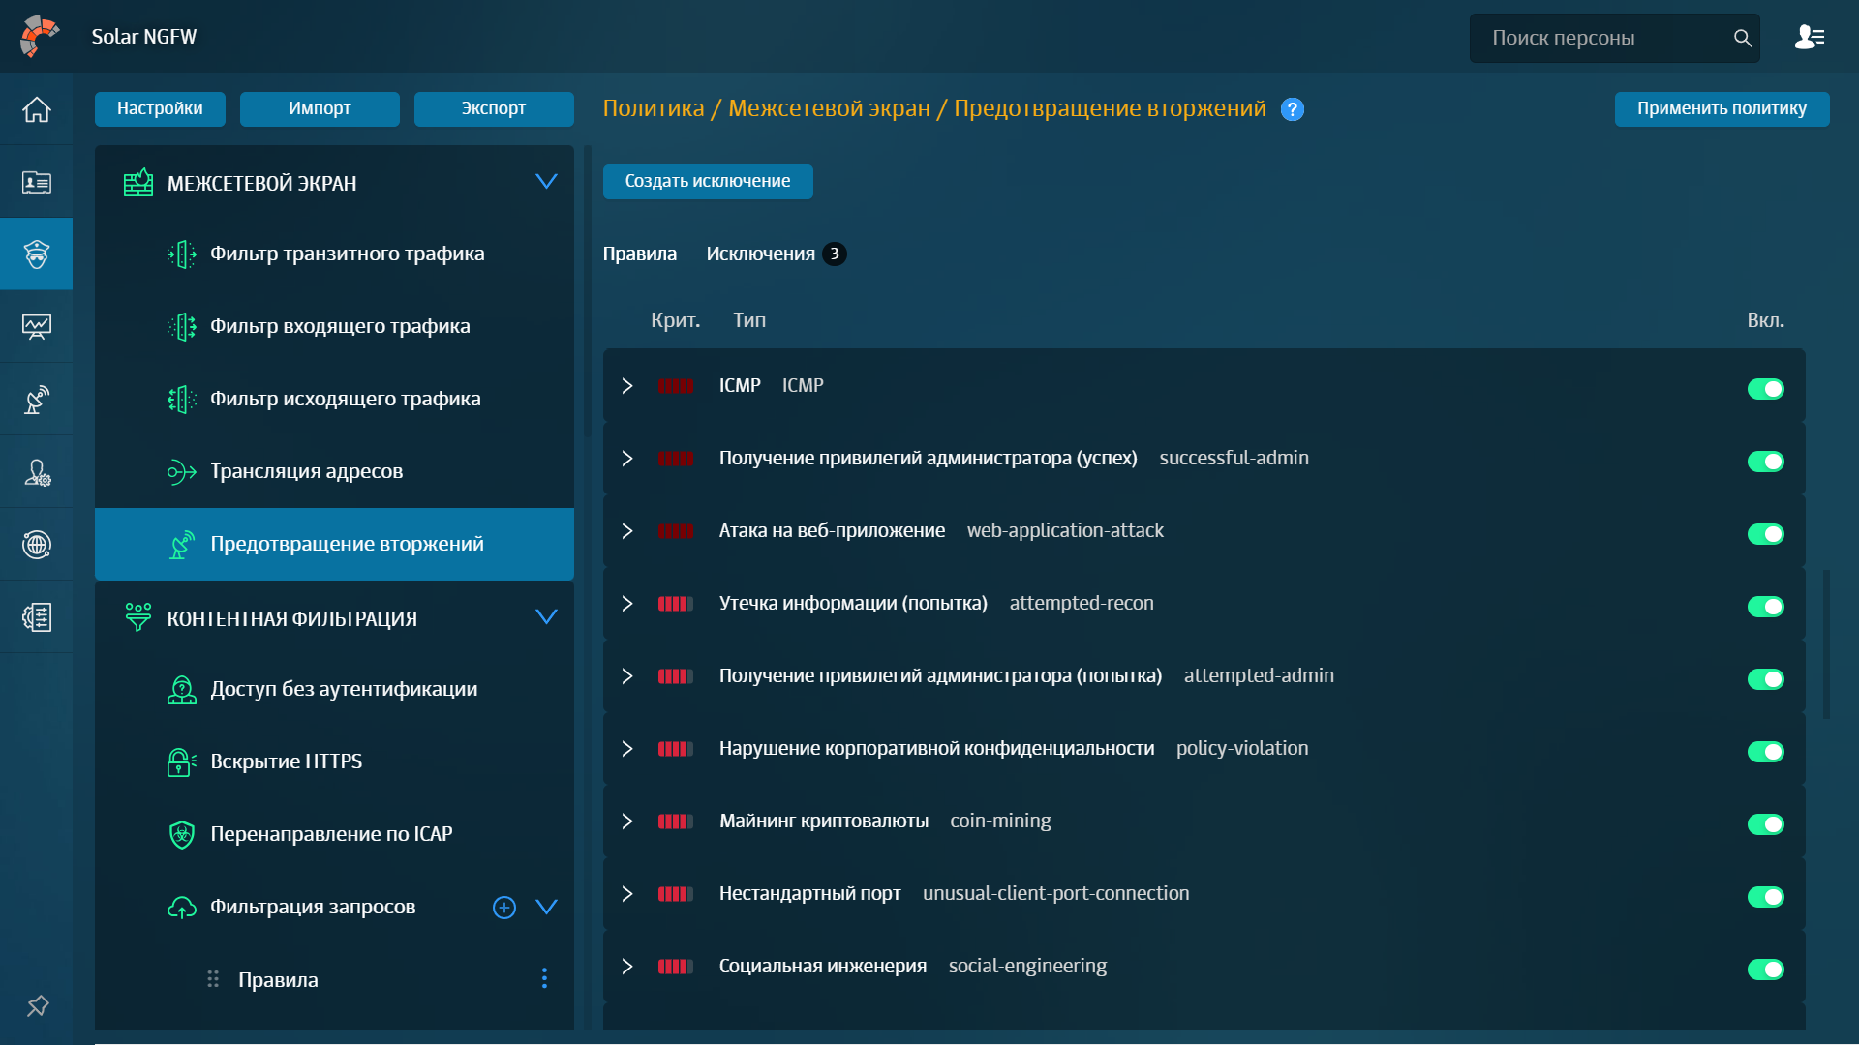Viewport: 1859px width, 1045px height.
Task: Disable the ICMP rule toggle
Action: coord(1765,389)
